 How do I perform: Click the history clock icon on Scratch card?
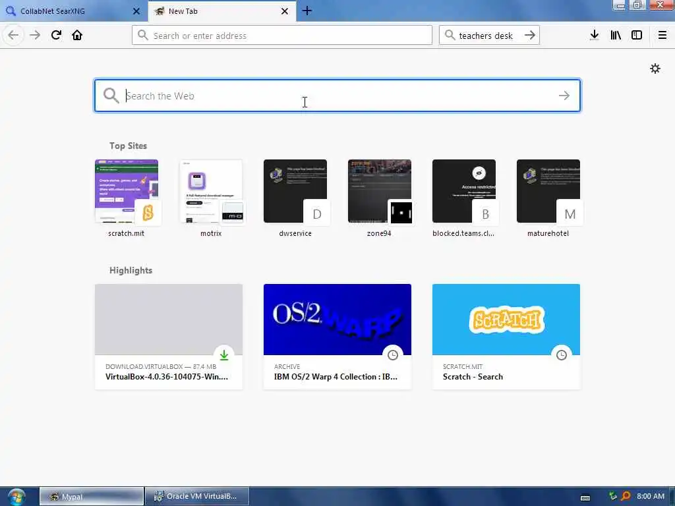click(562, 355)
